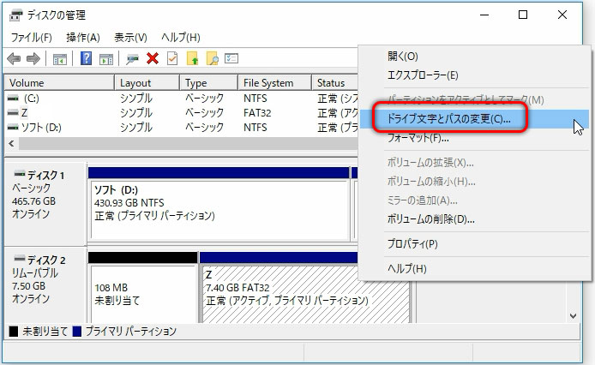This screenshot has width=595, height=365.
Task: Click the show/hide console tree icon
Action: coord(60,59)
